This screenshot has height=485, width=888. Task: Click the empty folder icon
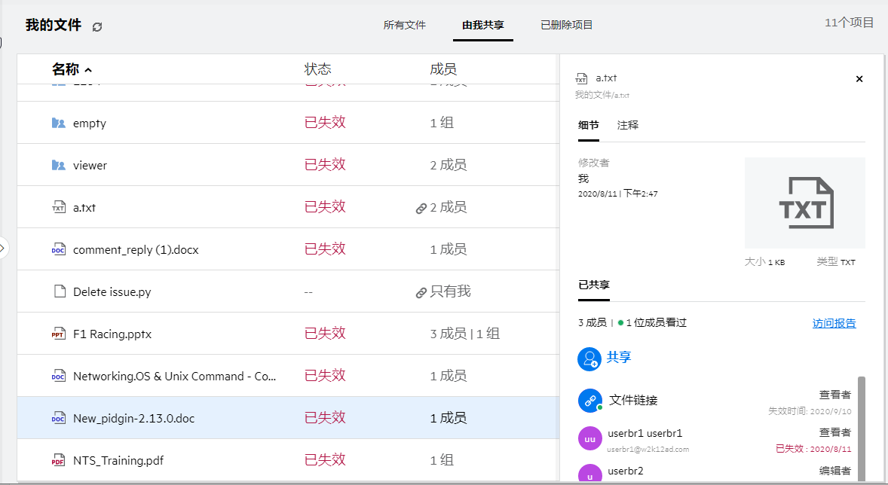click(59, 123)
